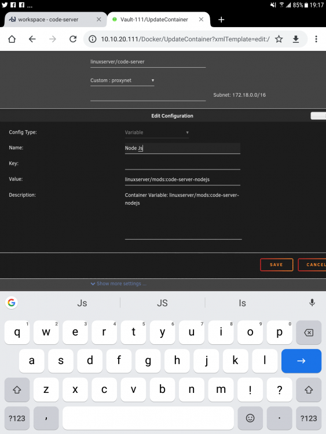View site info icon in address bar

click(x=93, y=39)
